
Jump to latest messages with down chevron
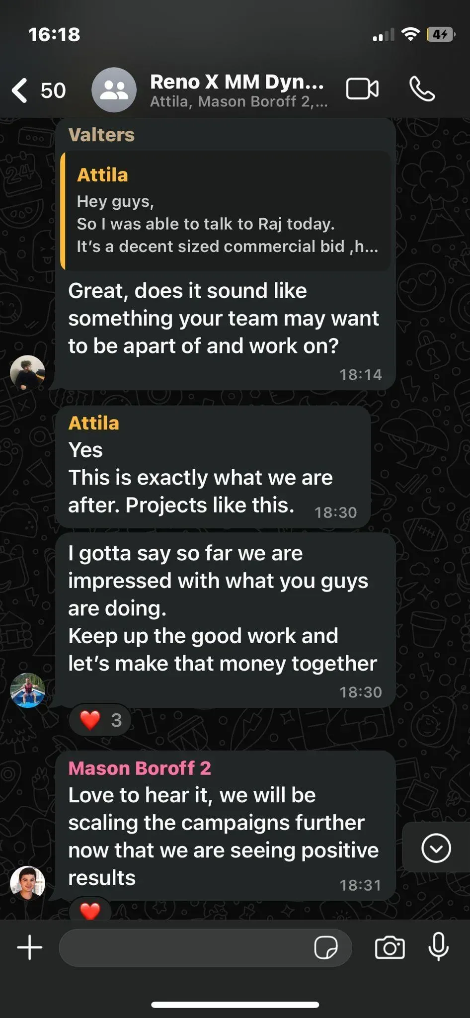[436, 848]
